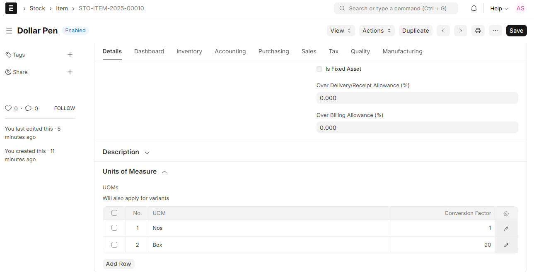Click the Add Row button

click(118, 264)
